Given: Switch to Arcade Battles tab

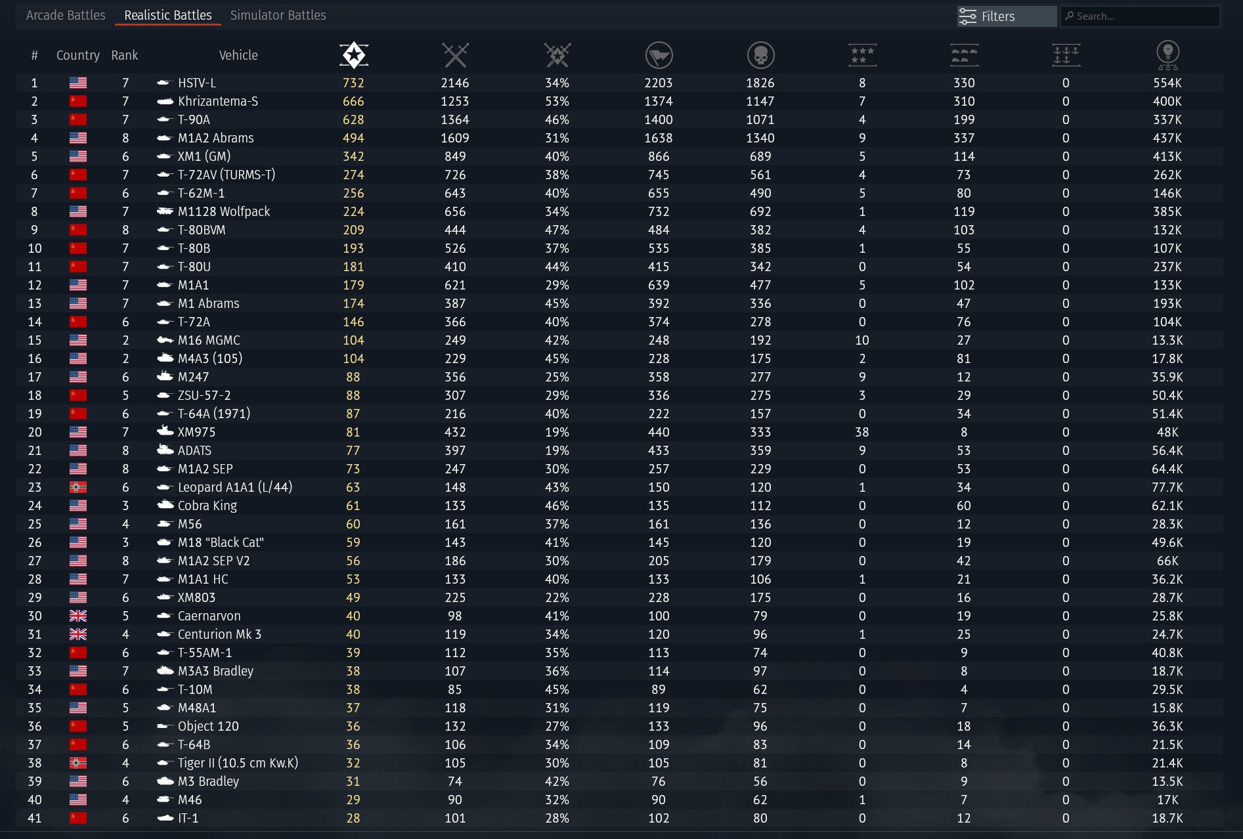Looking at the screenshot, I should pos(66,15).
